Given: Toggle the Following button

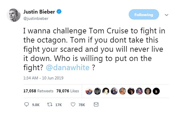Looking at the screenshot, I should pos(144,15).
